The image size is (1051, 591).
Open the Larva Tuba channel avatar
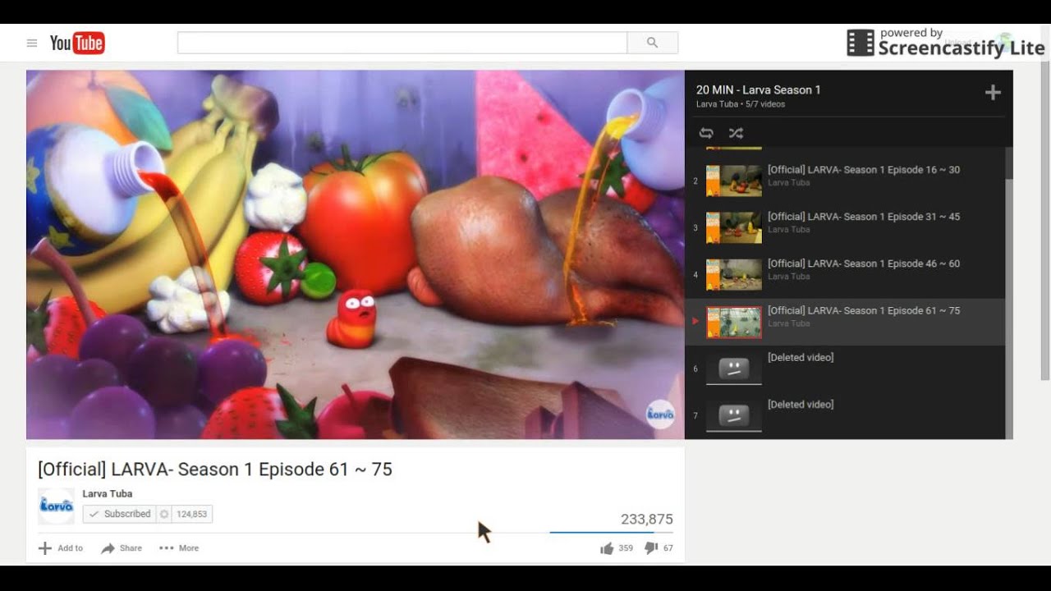point(57,506)
